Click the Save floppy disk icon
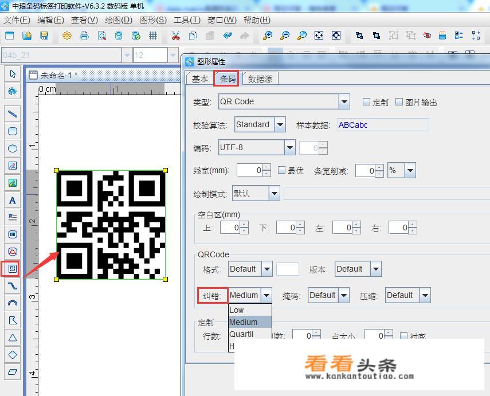Viewport: 490px width, 396px height. tap(44, 36)
